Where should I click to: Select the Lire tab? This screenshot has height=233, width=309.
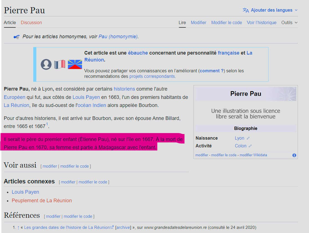pyautogui.click(x=182, y=23)
